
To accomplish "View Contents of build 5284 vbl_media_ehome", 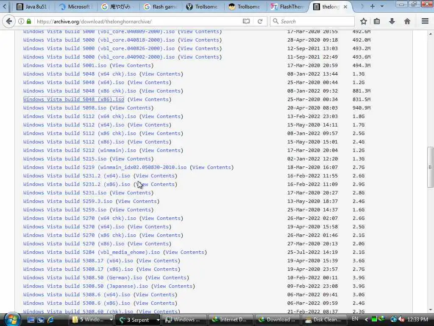I will pyautogui.click(x=185, y=252).
